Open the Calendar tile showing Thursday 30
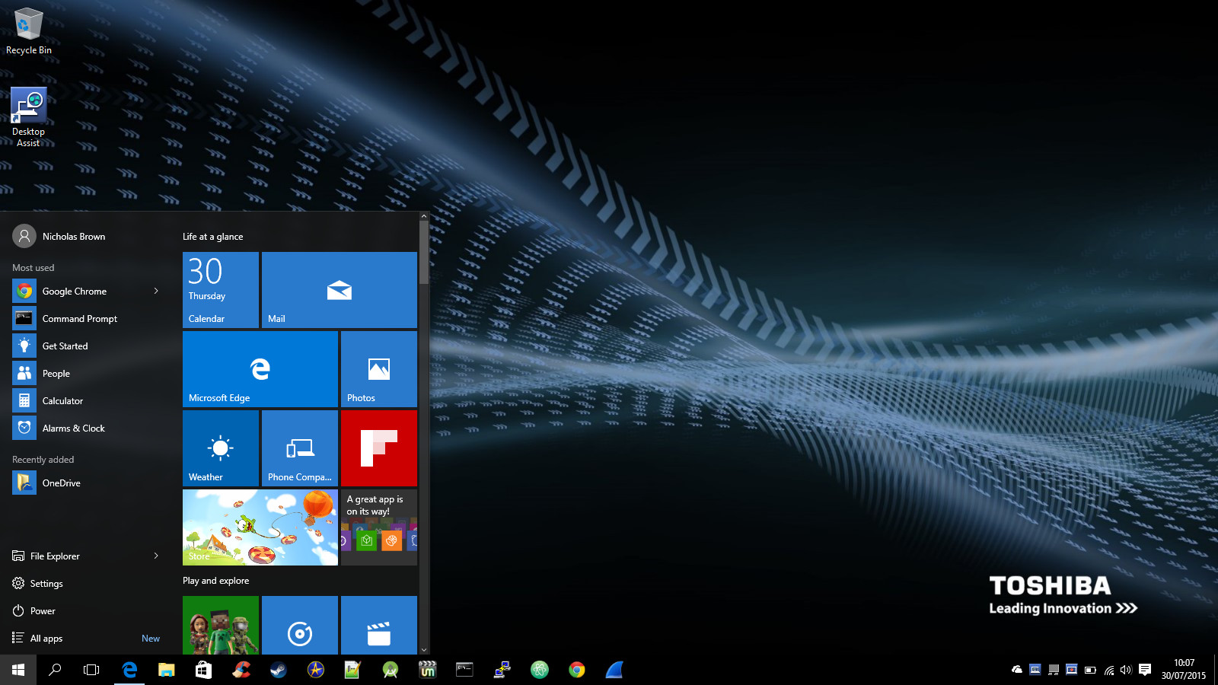The width and height of the screenshot is (1218, 685). tap(220, 290)
